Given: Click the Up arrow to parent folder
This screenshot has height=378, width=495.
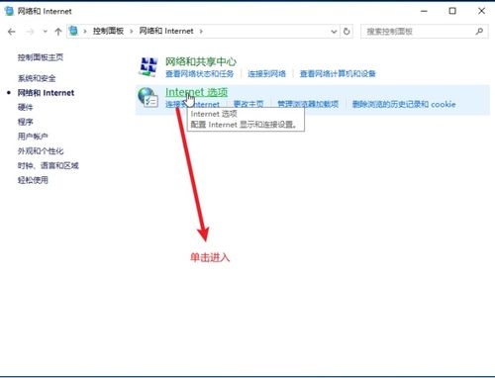Looking at the screenshot, I should coord(58,32).
